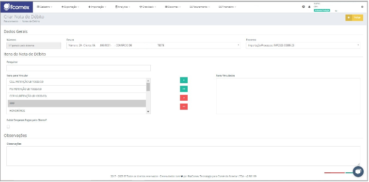Open the Siscomex menu
Image resolution: width=369 pixels, height=182 pixels.
coord(173,7)
